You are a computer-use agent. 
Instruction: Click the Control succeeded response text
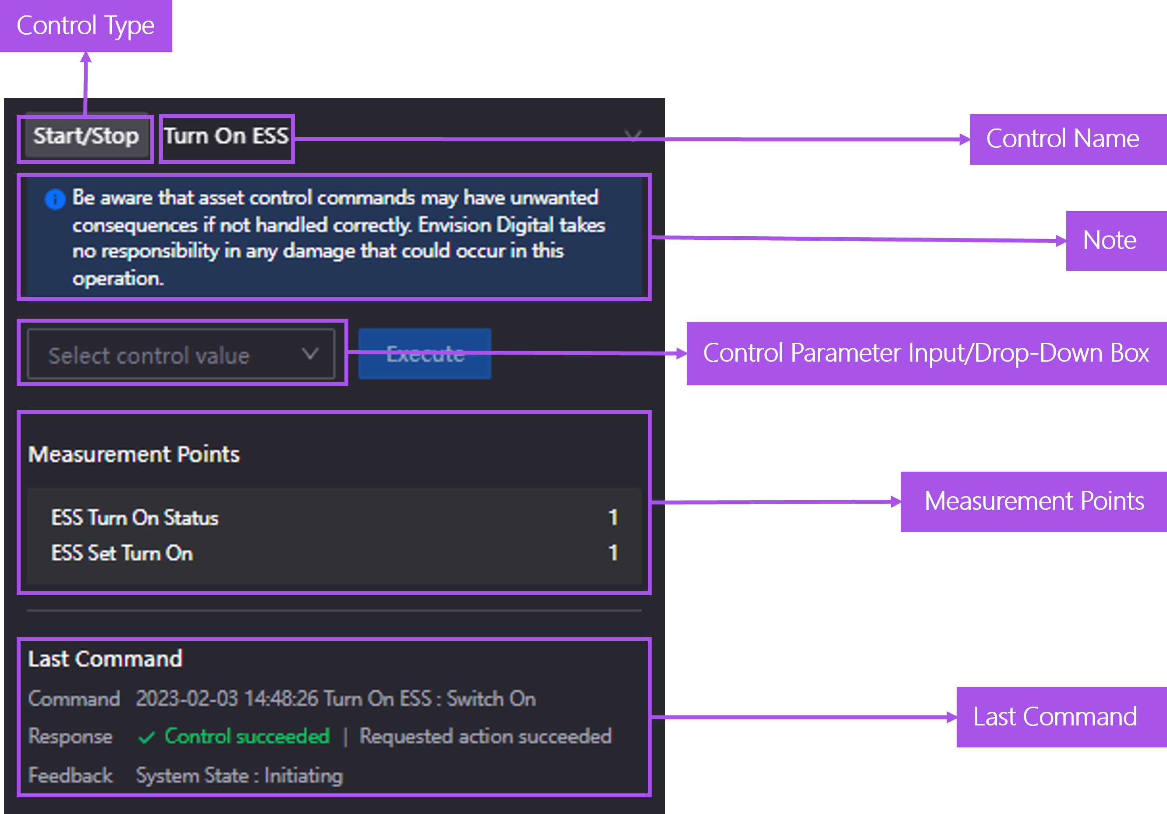(248, 736)
